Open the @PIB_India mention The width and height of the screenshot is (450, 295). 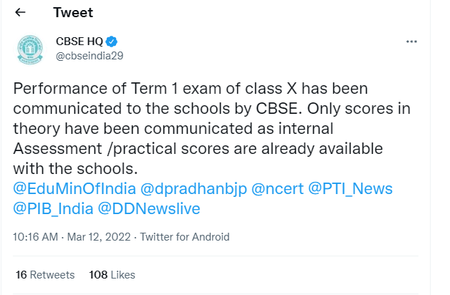tap(53, 208)
